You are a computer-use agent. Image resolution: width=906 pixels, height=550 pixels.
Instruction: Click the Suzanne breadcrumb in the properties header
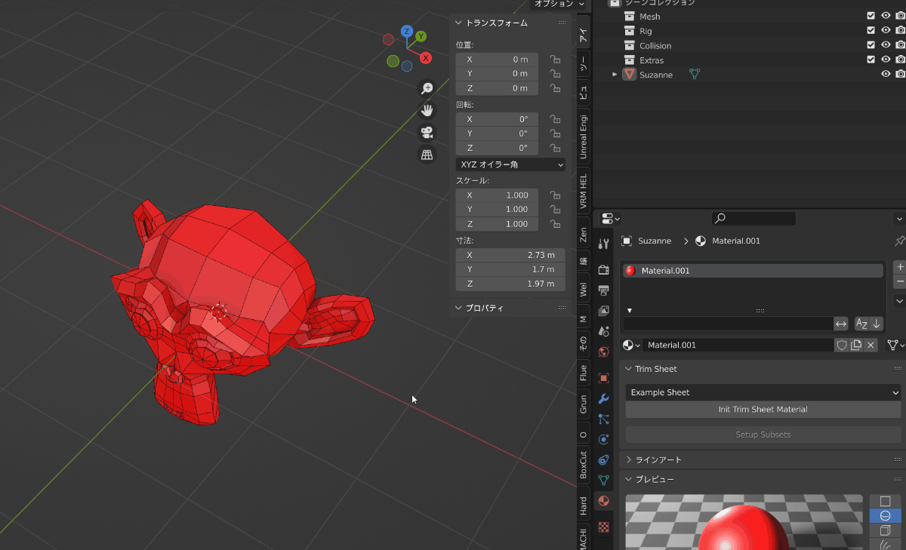[655, 241]
